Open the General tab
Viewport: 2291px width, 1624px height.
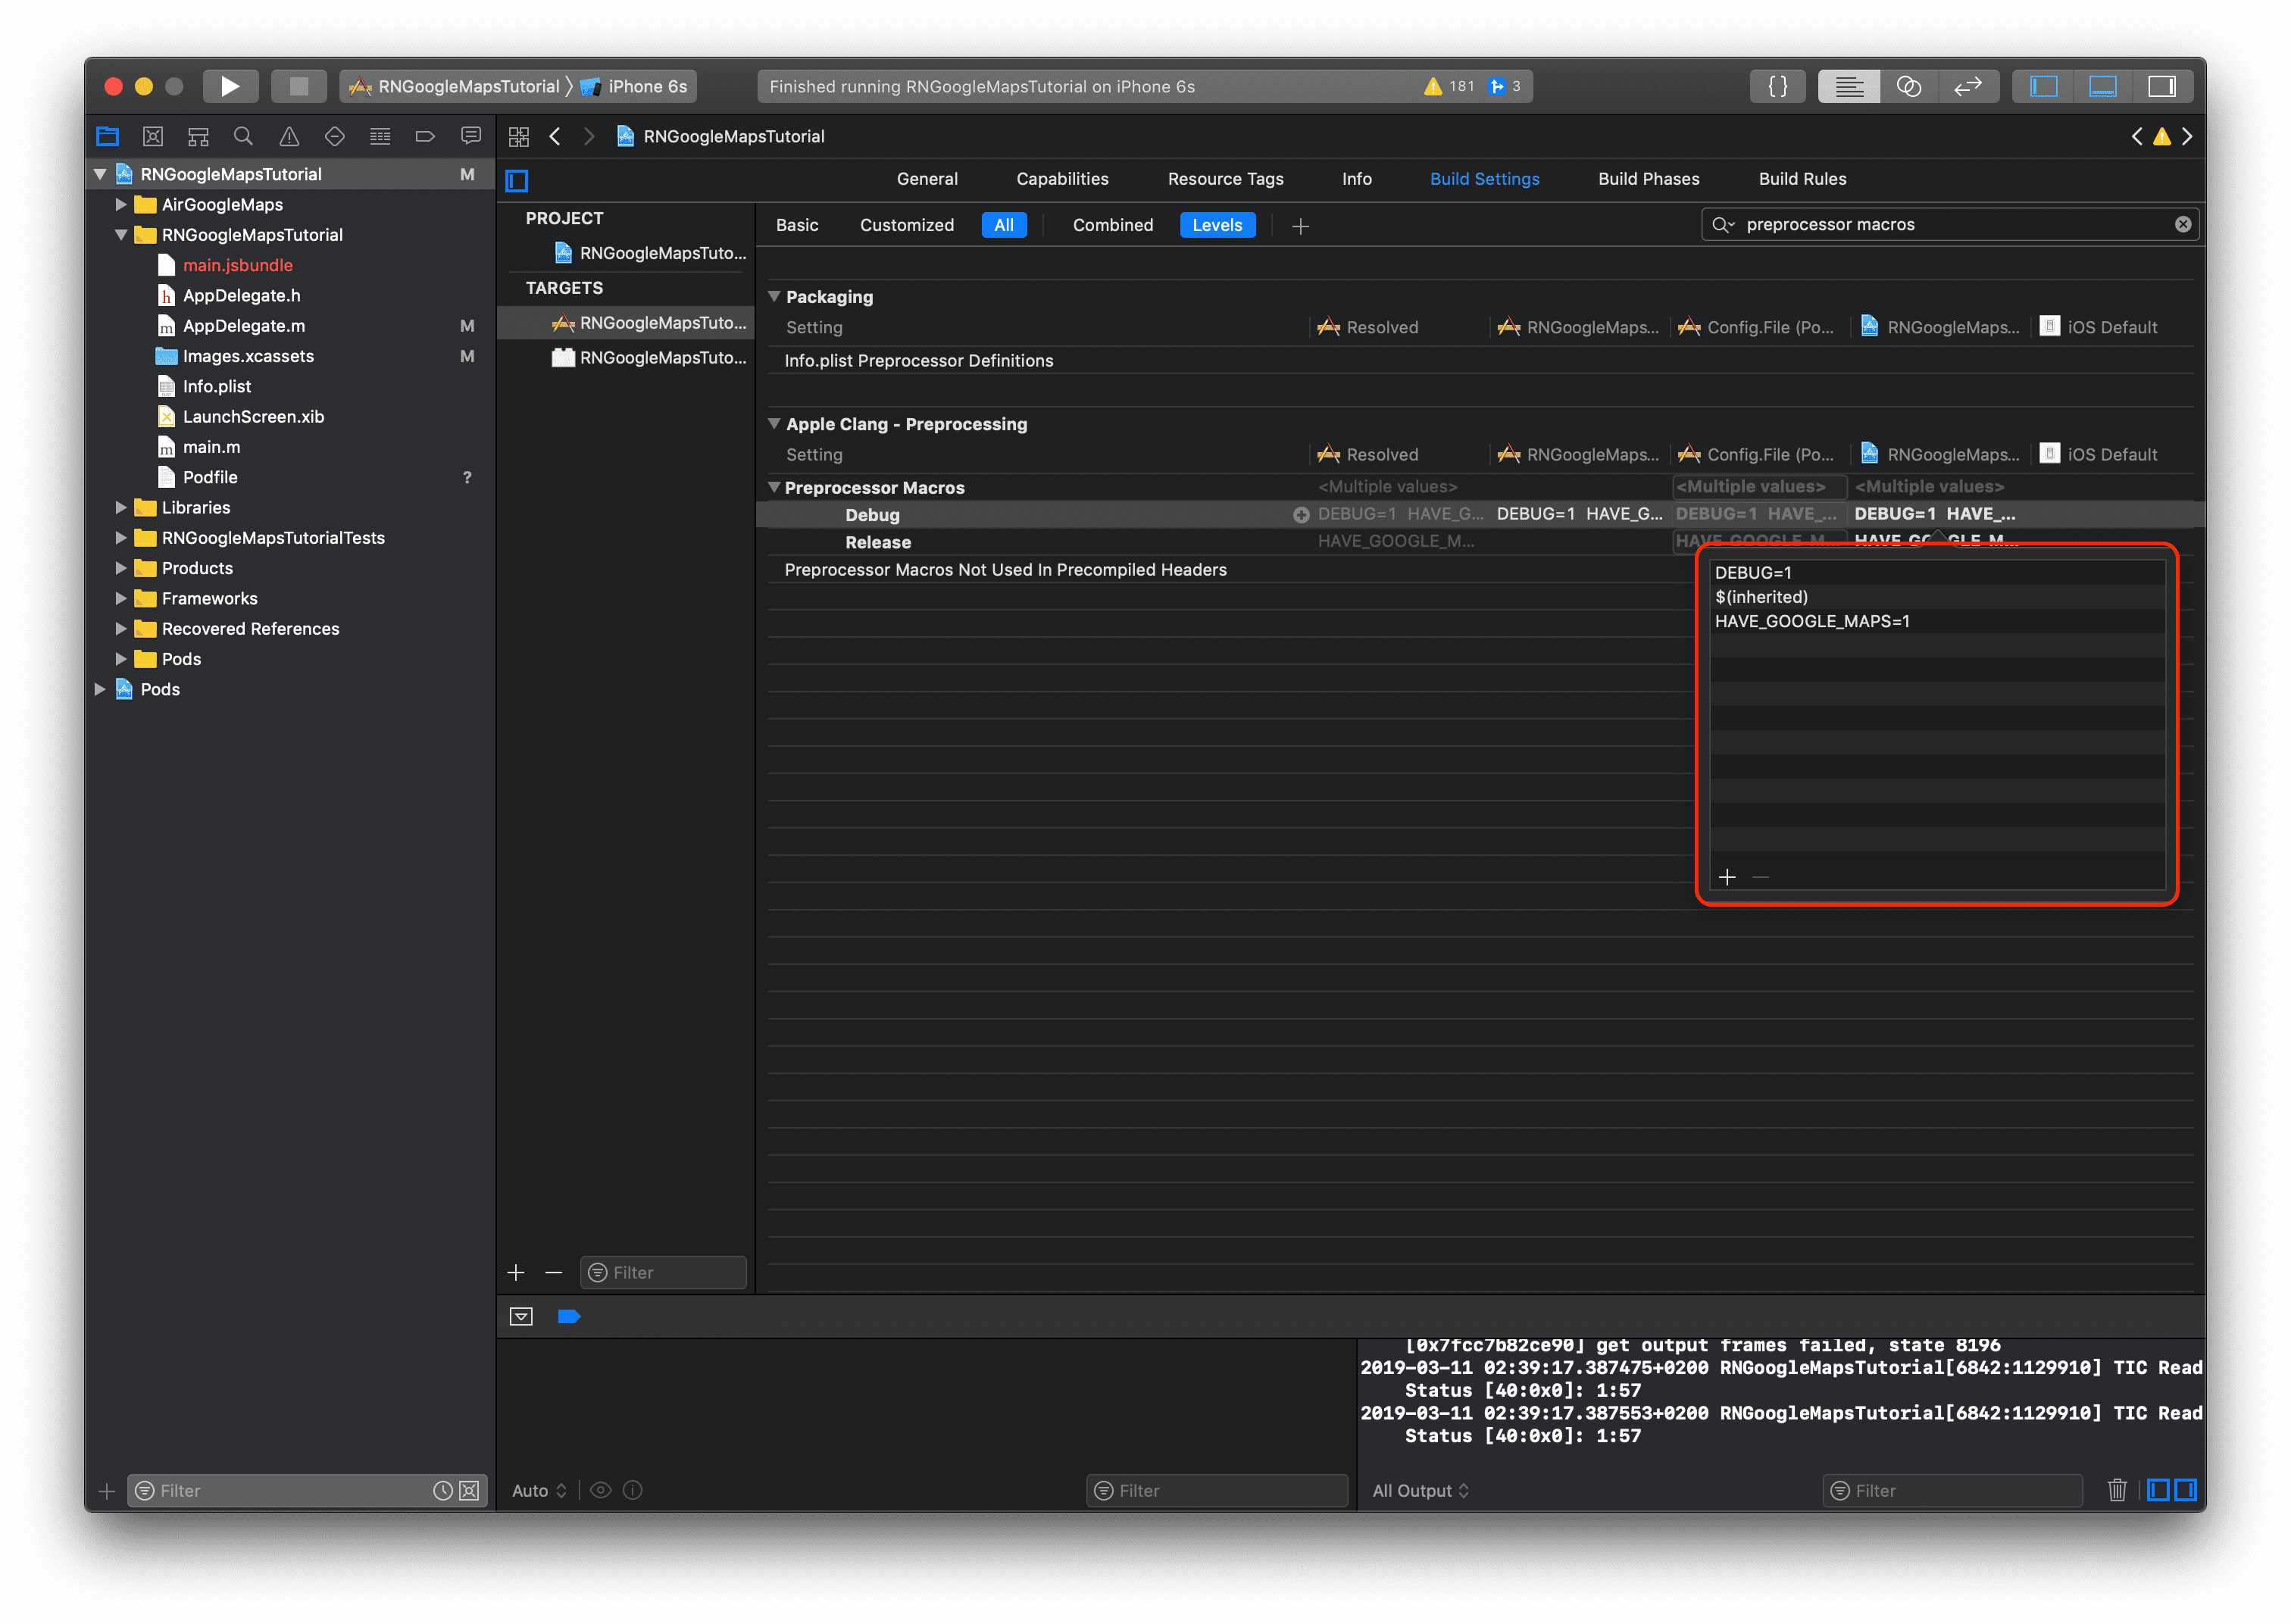pyautogui.click(x=927, y=179)
